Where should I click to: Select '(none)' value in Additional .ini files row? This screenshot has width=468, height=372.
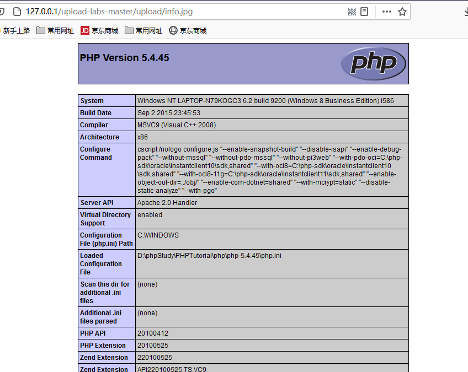[x=147, y=313]
